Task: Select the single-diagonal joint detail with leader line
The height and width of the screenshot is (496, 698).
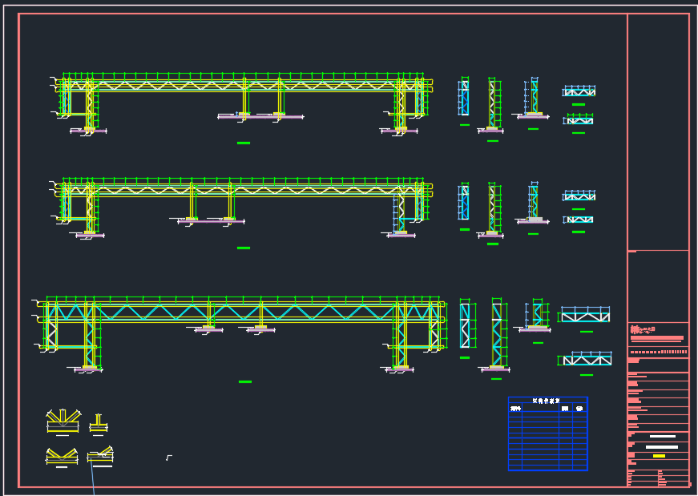Action: [x=100, y=455]
